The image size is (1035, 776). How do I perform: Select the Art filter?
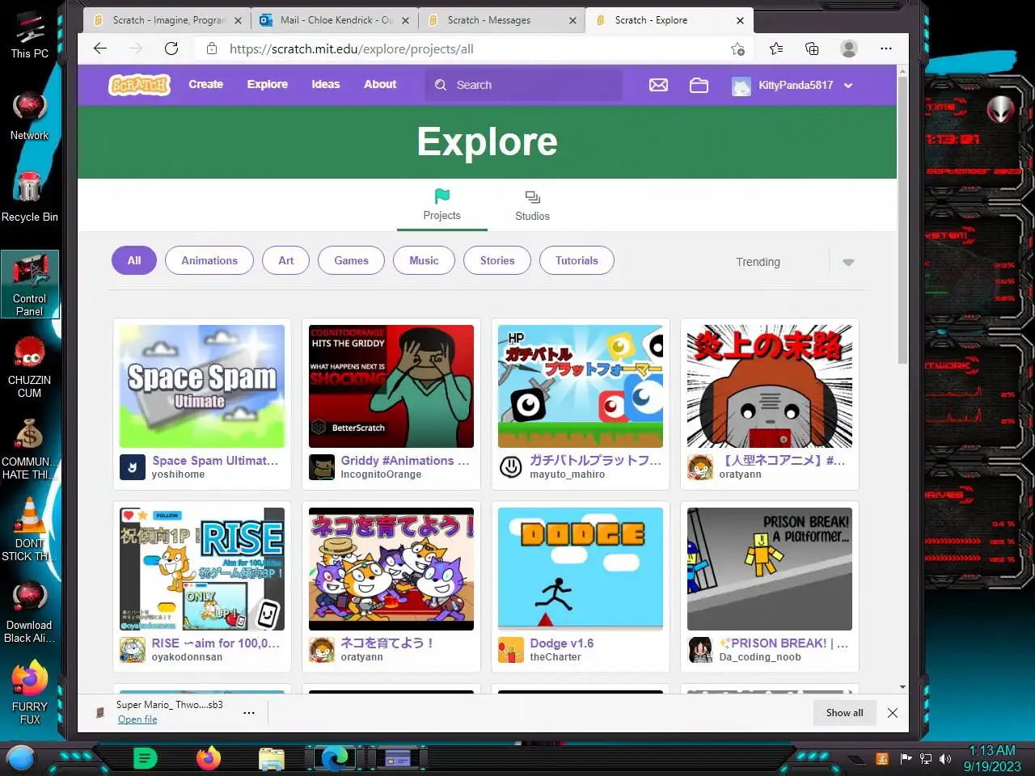pos(286,260)
